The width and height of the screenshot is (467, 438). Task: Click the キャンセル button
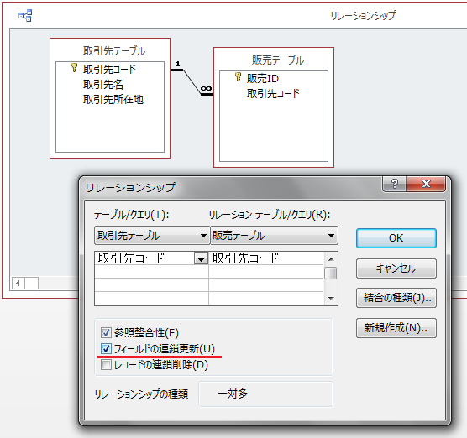click(x=396, y=269)
